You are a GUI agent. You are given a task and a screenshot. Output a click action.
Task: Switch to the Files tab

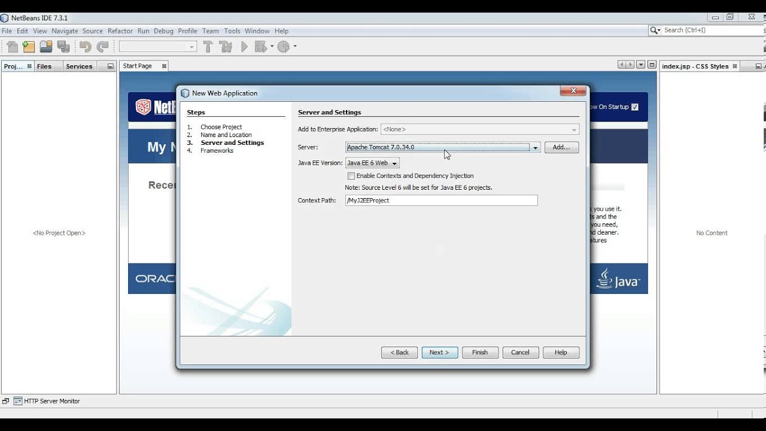coord(44,66)
